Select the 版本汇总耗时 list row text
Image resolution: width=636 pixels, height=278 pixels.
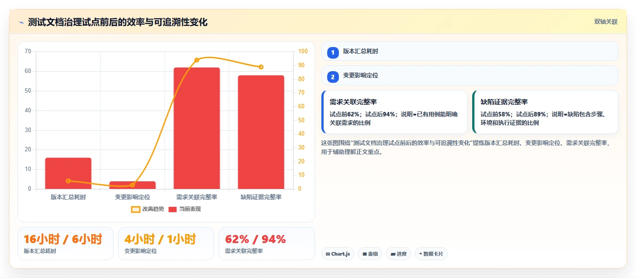[360, 51]
